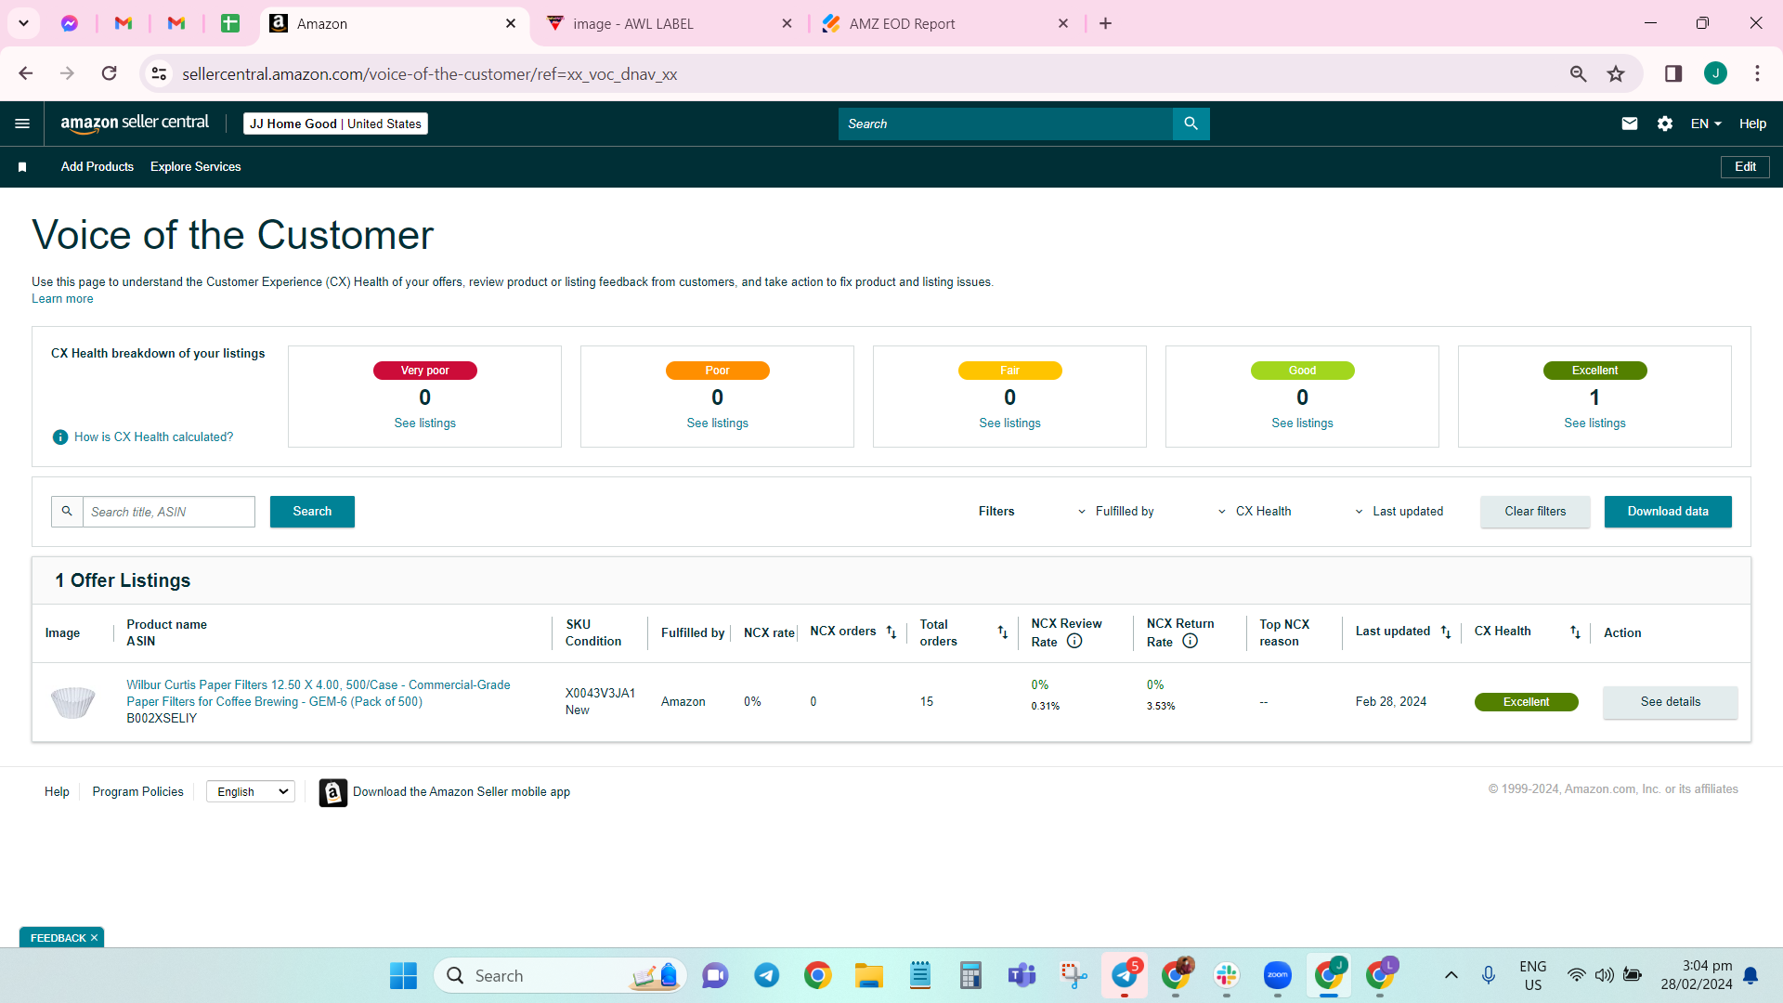Close the FEEDBACK widget
The height and width of the screenshot is (1003, 1783).
[94, 938]
